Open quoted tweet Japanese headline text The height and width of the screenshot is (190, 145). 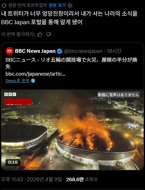(71, 63)
